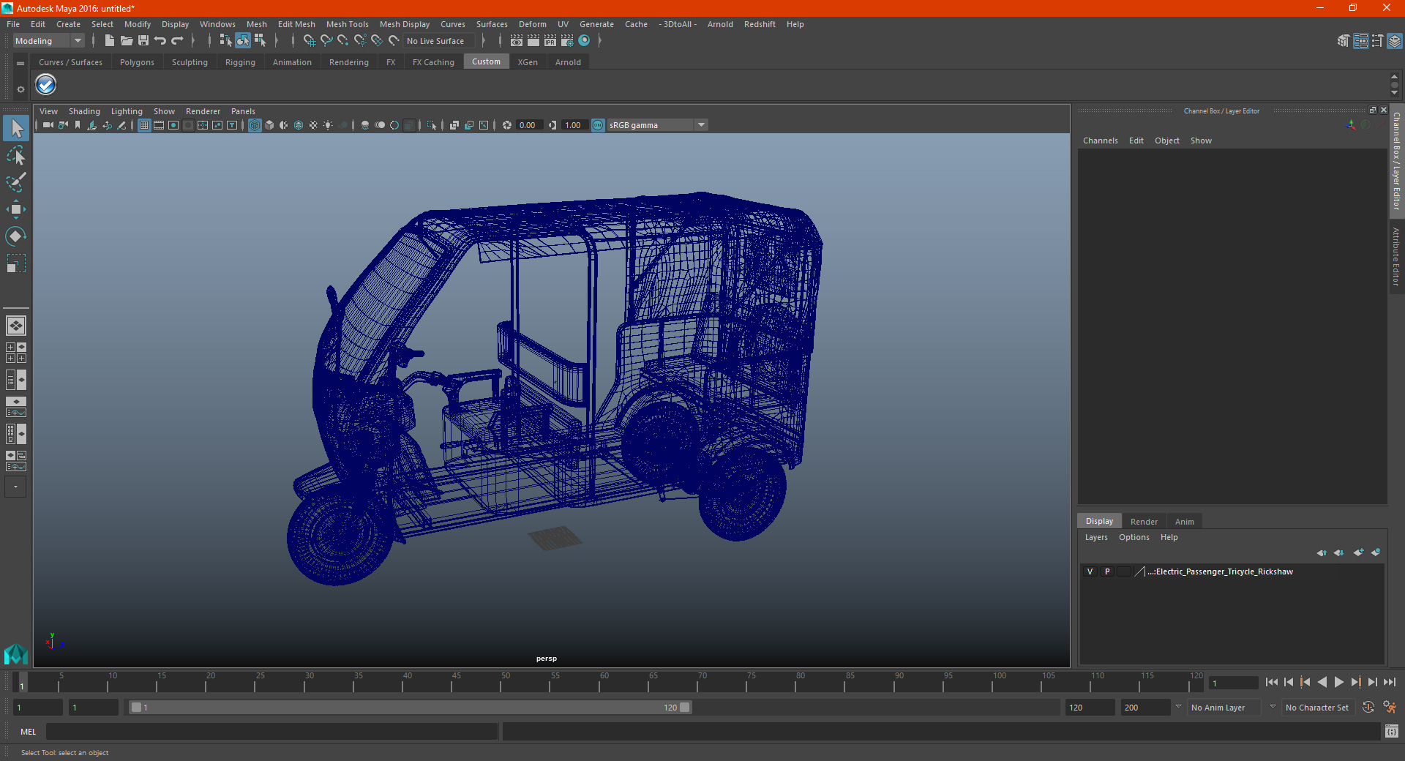Screen dimensions: 1405x761
Task: Open the Modeling menu set dropdown
Action: [48, 41]
